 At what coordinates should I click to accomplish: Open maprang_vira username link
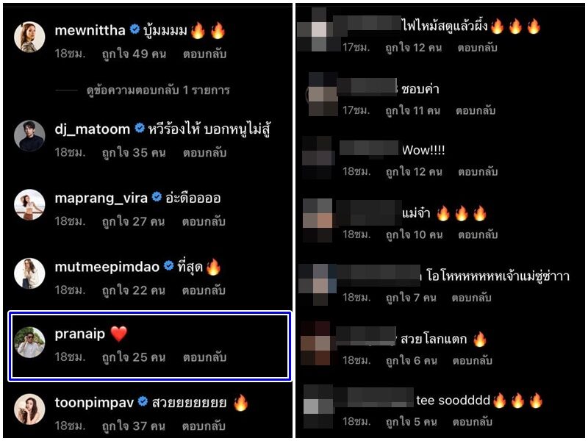click(x=101, y=198)
